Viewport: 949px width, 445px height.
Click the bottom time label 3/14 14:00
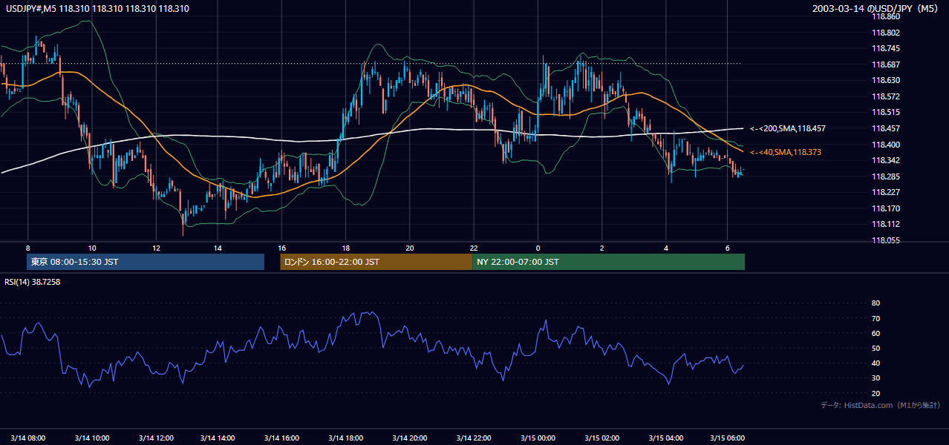(x=219, y=438)
